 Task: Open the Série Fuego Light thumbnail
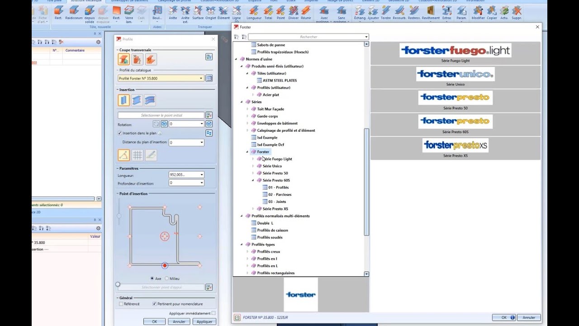pyautogui.click(x=456, y=53)
